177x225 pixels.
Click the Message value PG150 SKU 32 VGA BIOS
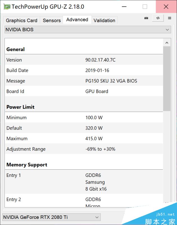click(111, 81)
